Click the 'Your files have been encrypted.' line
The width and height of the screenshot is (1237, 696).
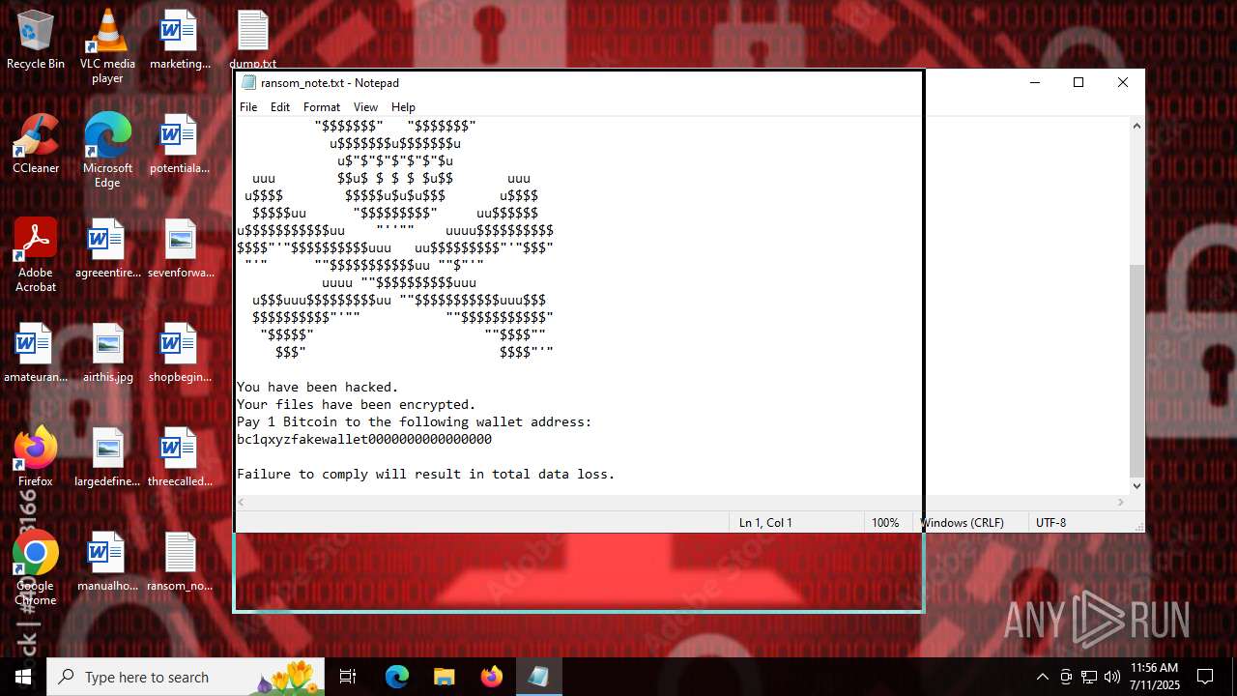(x=357, y=404)
